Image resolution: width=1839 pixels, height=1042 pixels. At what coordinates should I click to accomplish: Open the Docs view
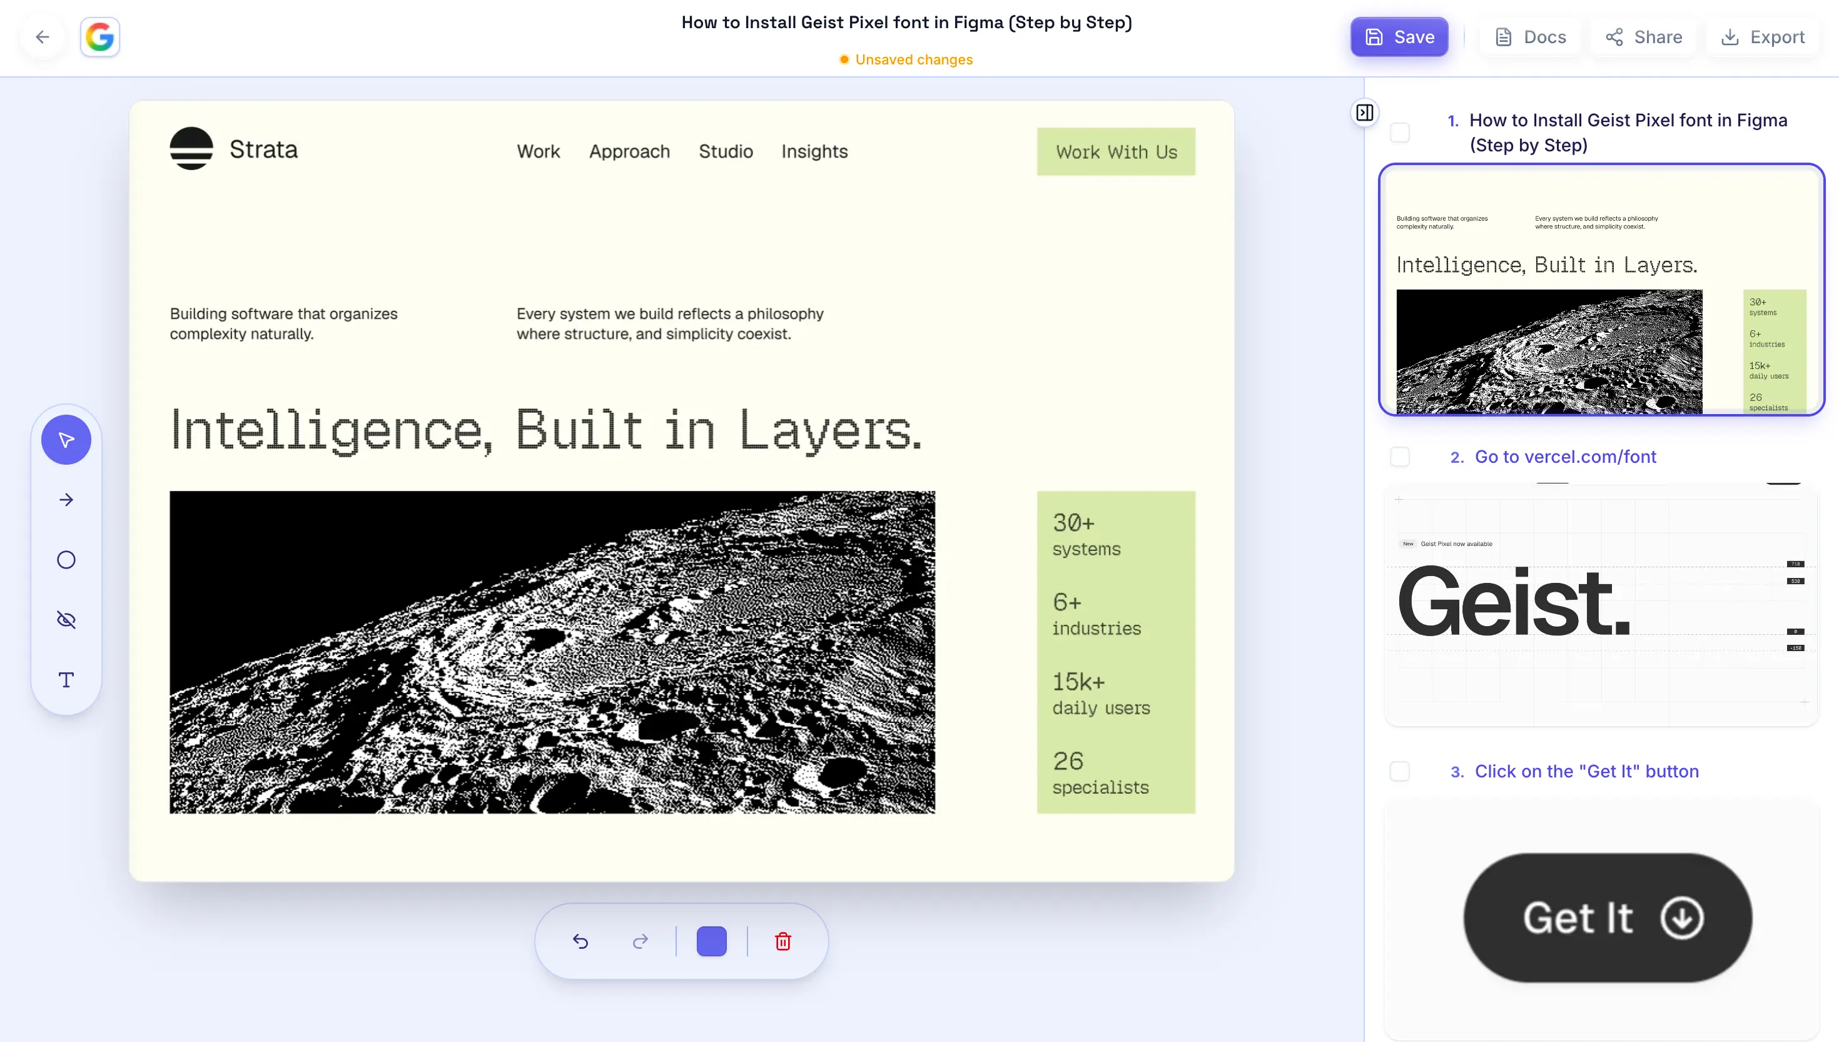(1530, 36)
